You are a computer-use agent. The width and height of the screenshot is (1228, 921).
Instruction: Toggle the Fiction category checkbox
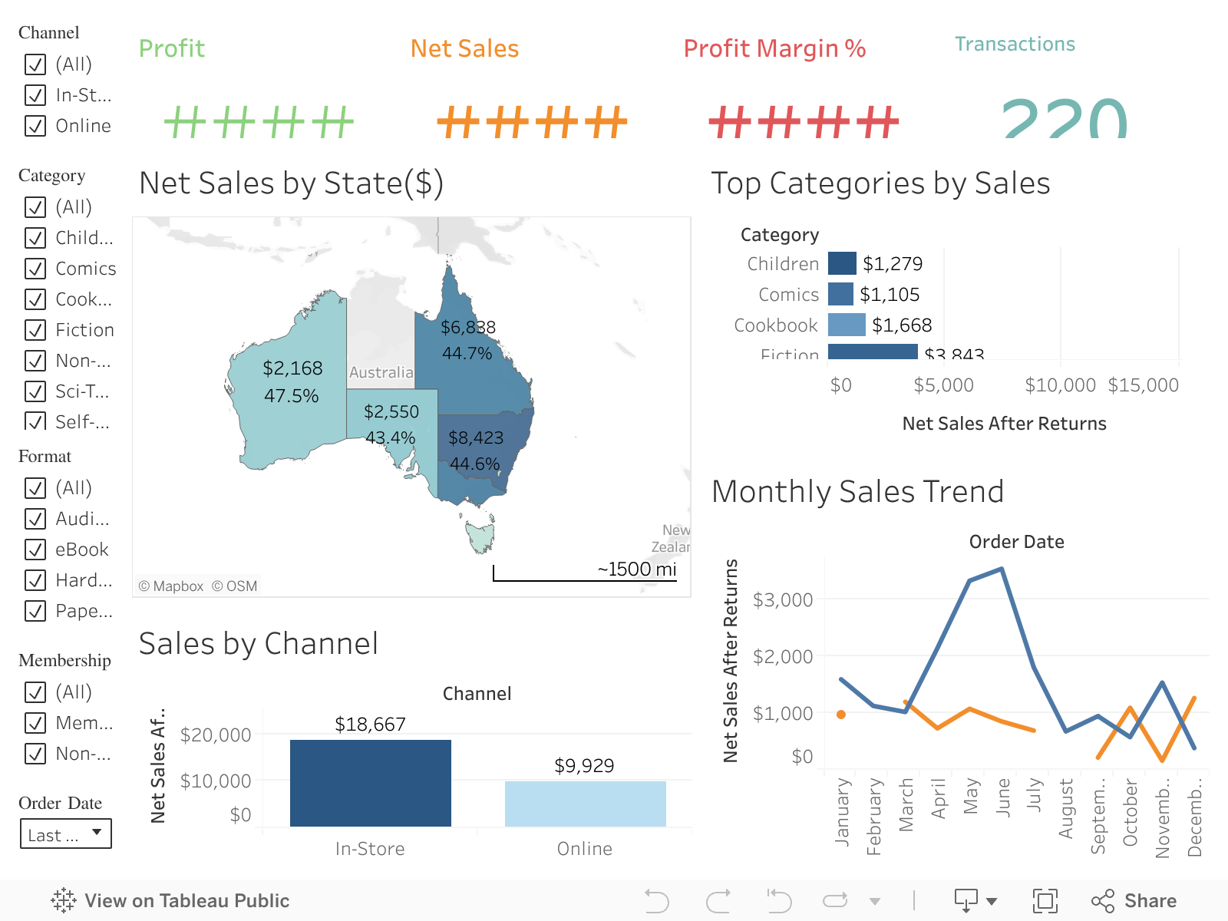coord(35,330)
